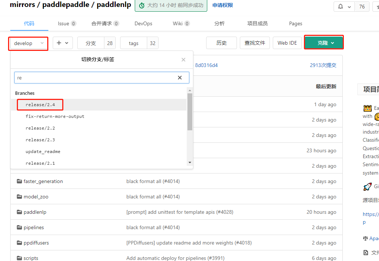Open the 分析 tab

[x=219, y=23]
